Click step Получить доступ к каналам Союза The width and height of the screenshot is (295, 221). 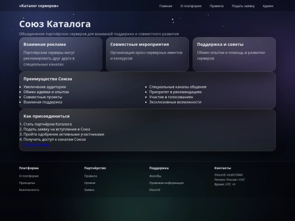pyautogui.click(x=55, y=140)
